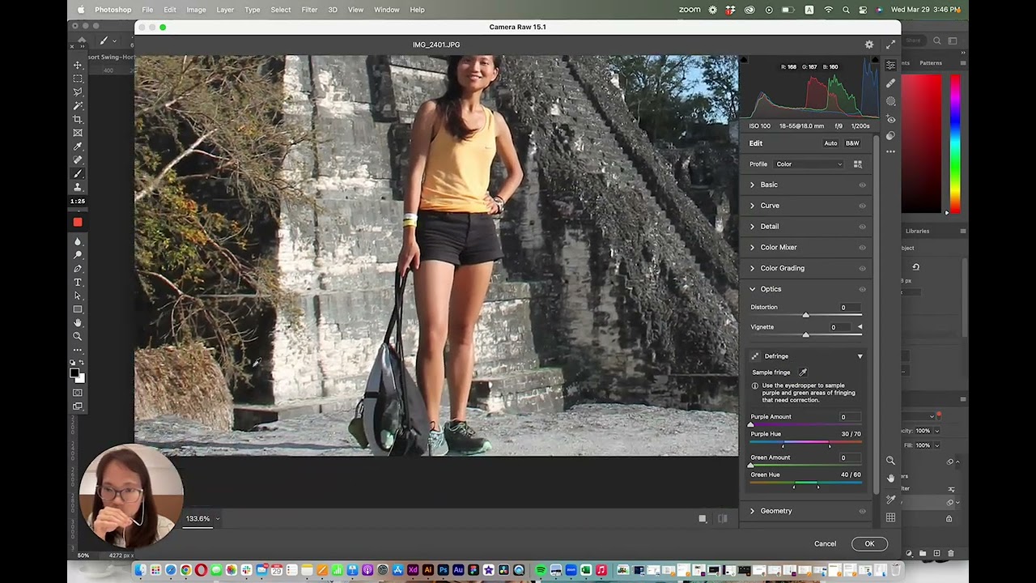The image size is (1036, 583).
Task: Adjust the Purple Amount slider handle
Action: [750, 424]
